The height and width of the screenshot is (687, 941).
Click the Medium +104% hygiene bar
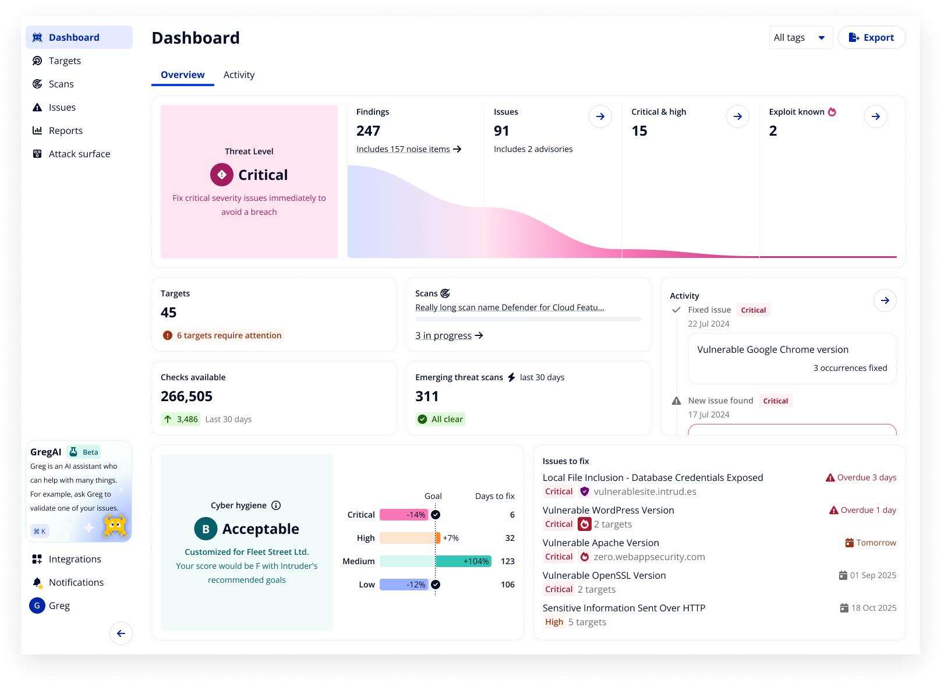click(x=464, y=561)
